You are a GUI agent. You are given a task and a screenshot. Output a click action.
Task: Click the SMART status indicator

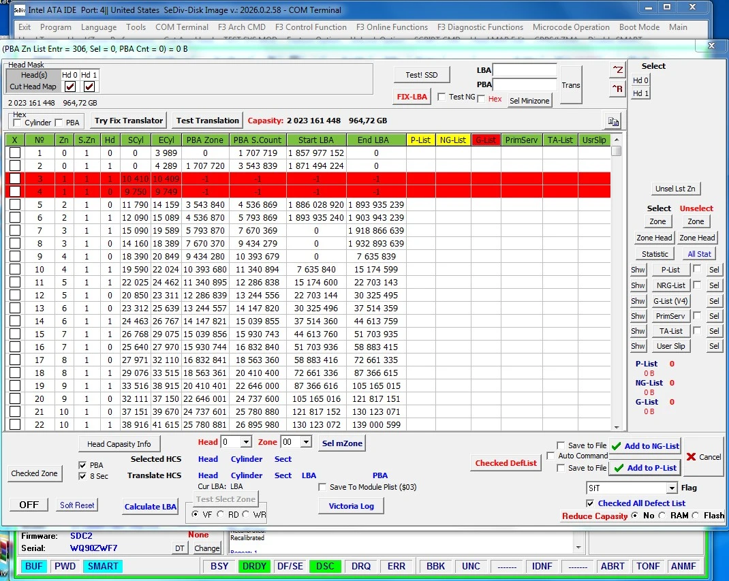[x=103, y=566]
